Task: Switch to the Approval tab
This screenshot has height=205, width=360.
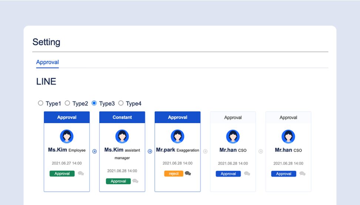Action: (x=47, y=62)
